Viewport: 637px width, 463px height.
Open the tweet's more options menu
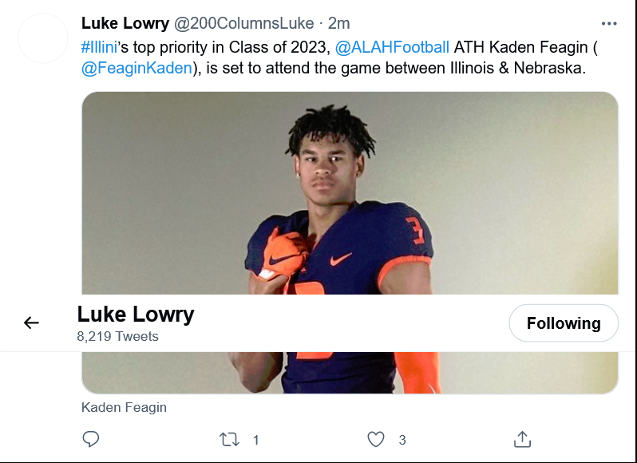(x=609, y=23)
